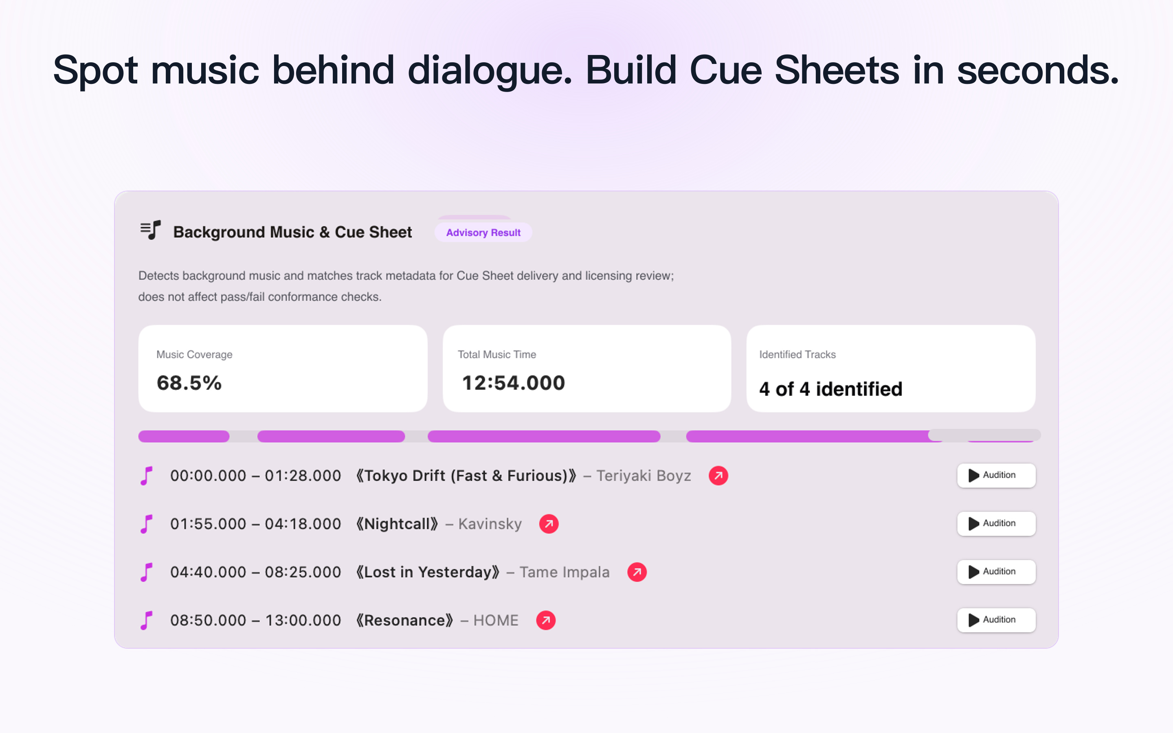The width and height of the screenshot is (1173, 733).
Task: Click the artist name Teriyaki Boyz
Action: coord(644,476)
